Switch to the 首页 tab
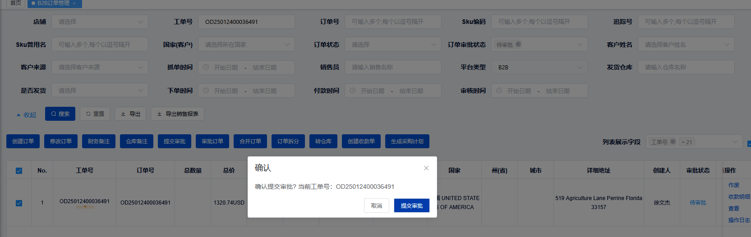751x237 pixels. tap(16, 3)
